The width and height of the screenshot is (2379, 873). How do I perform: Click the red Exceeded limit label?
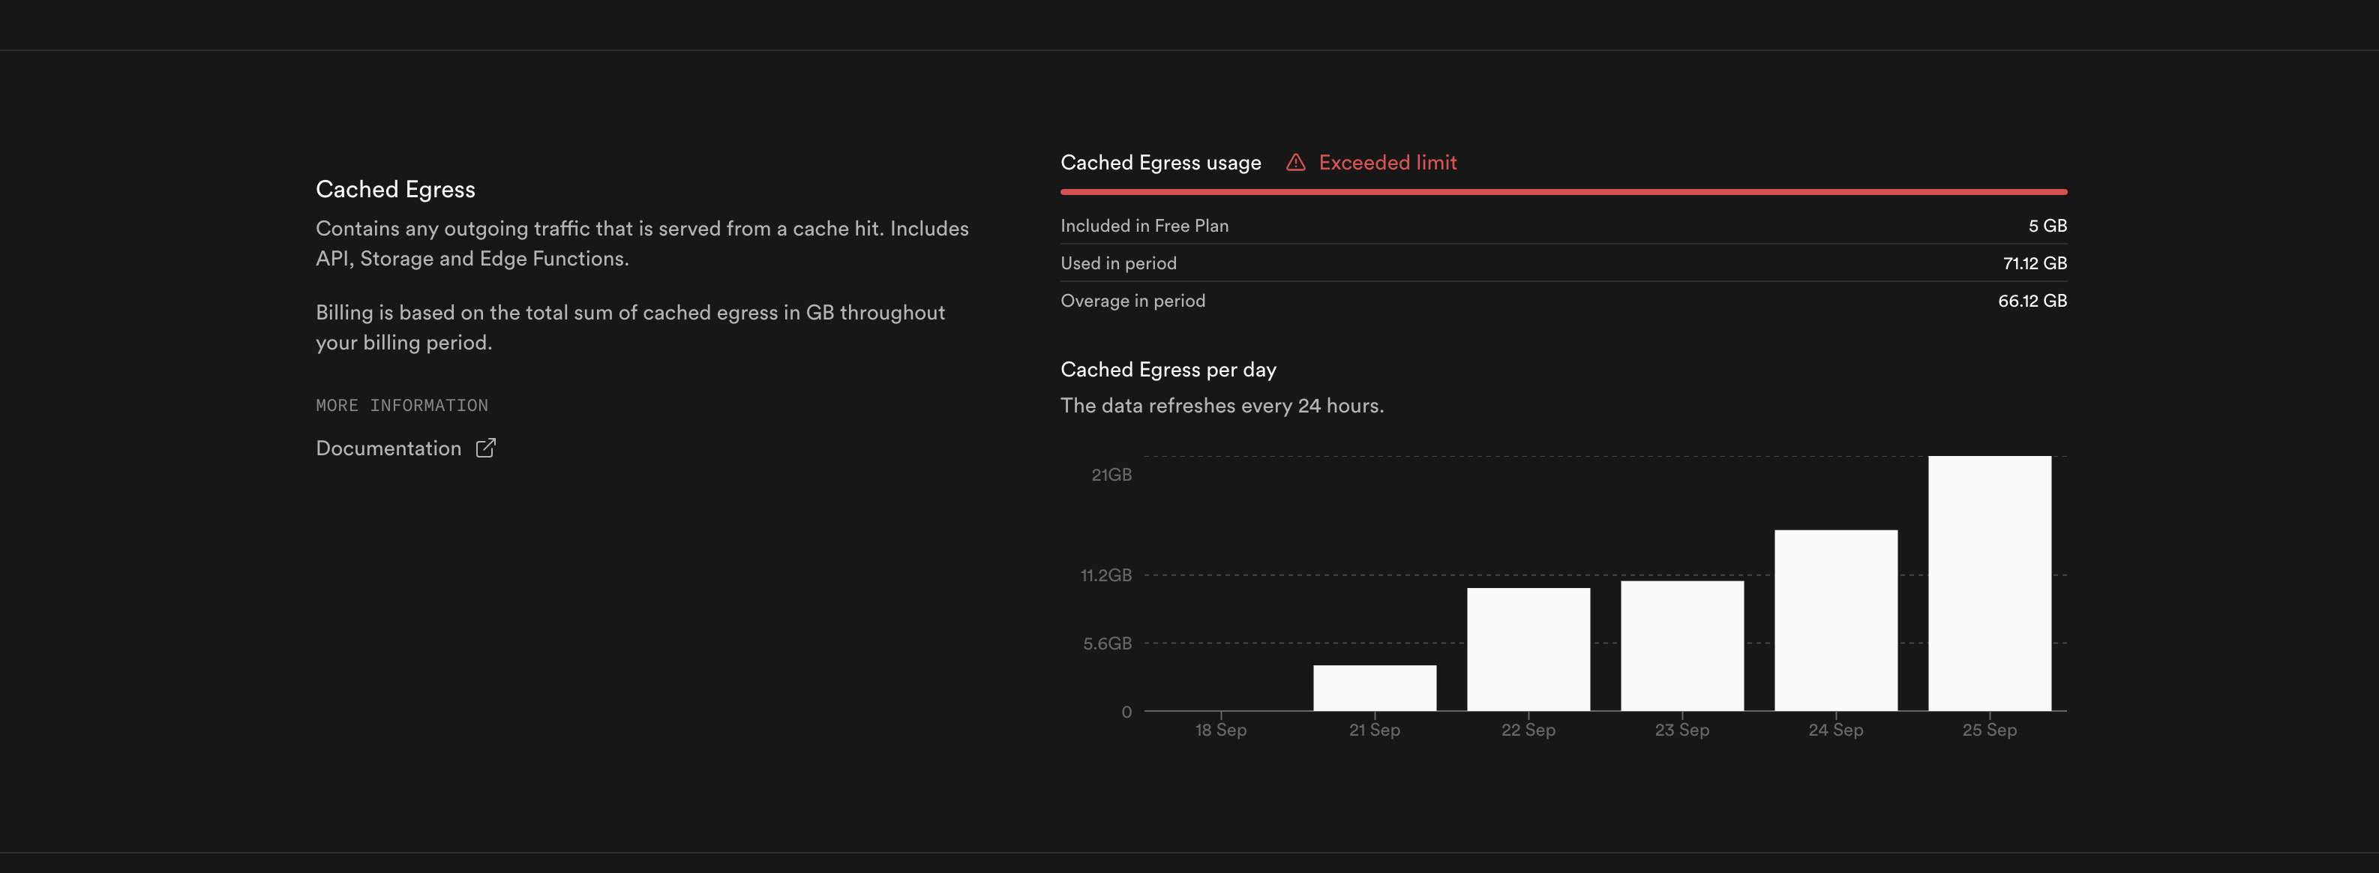[1387, 163]
